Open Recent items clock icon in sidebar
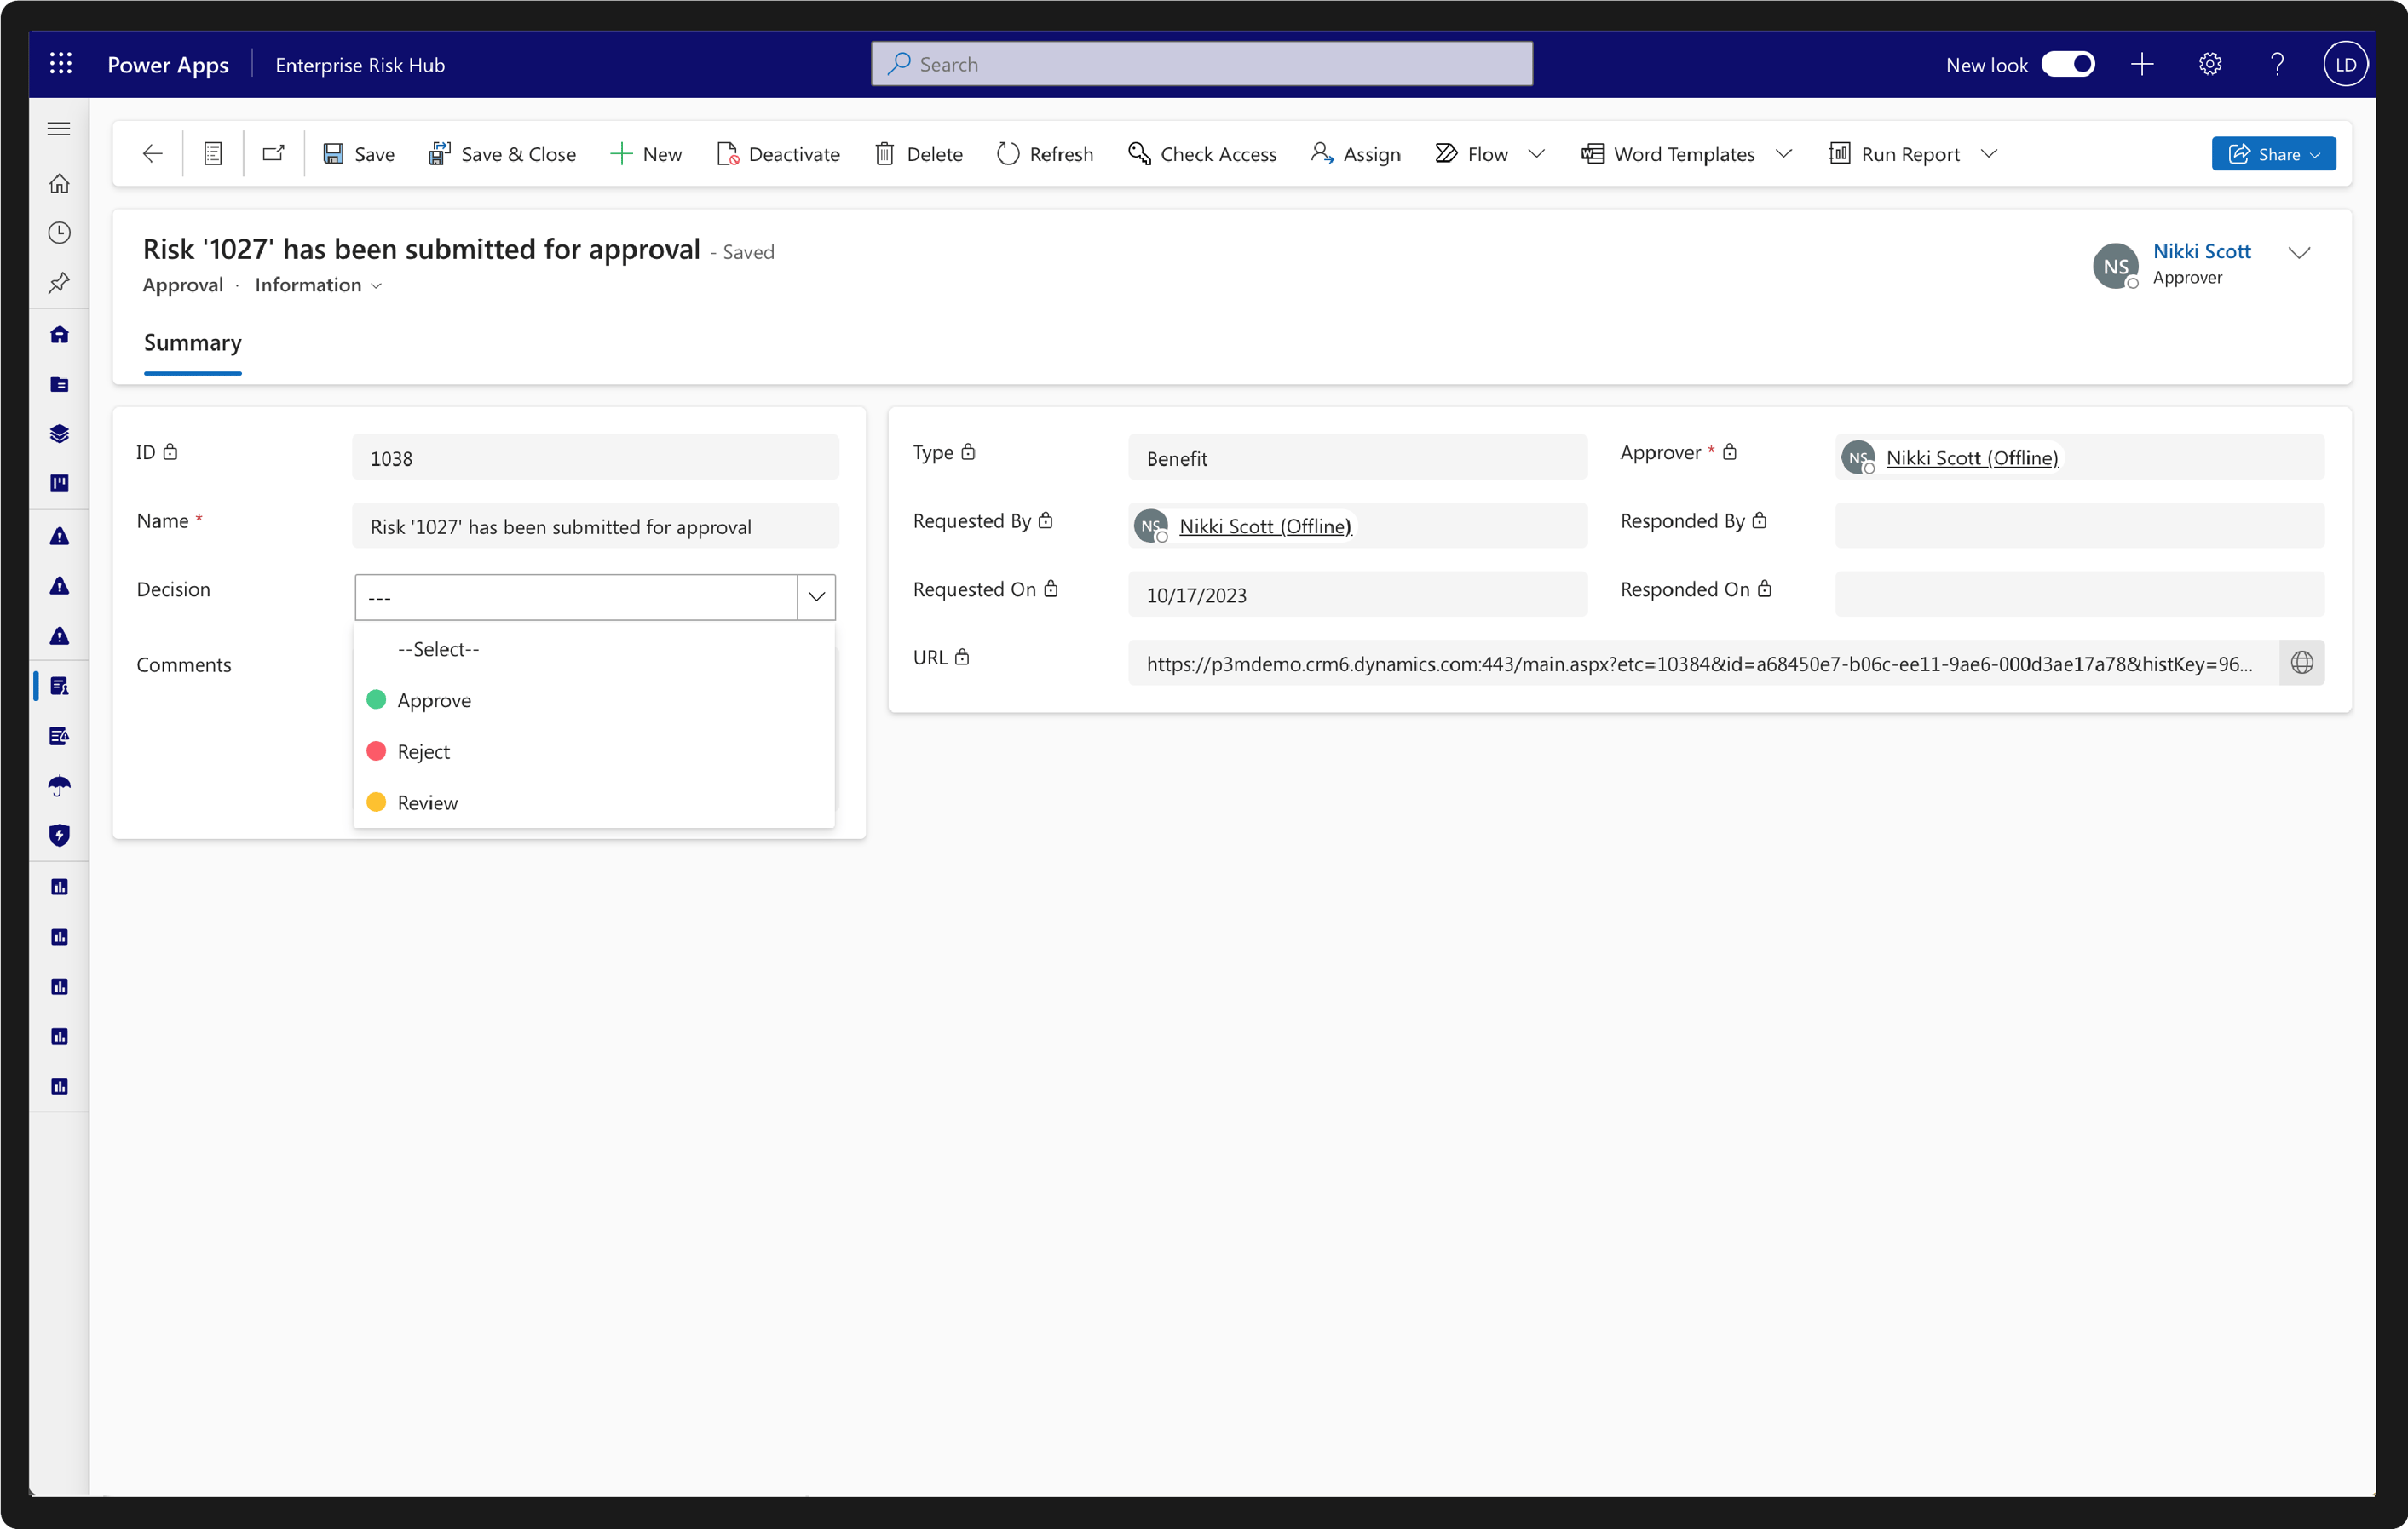This screenshot has height=1529, width=2408. coord(59,233)
